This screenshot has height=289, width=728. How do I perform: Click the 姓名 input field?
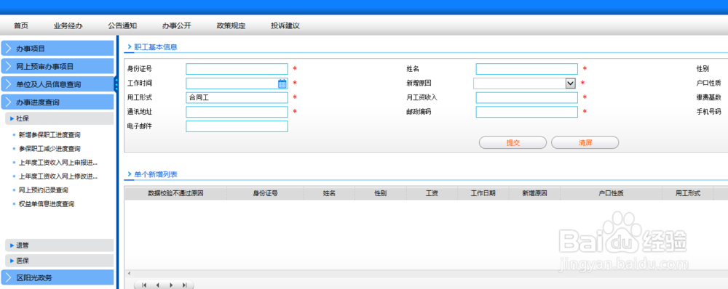tap(527, 69)
